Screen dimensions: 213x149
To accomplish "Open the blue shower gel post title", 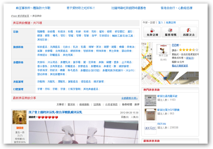I will [x=55, y=112].
